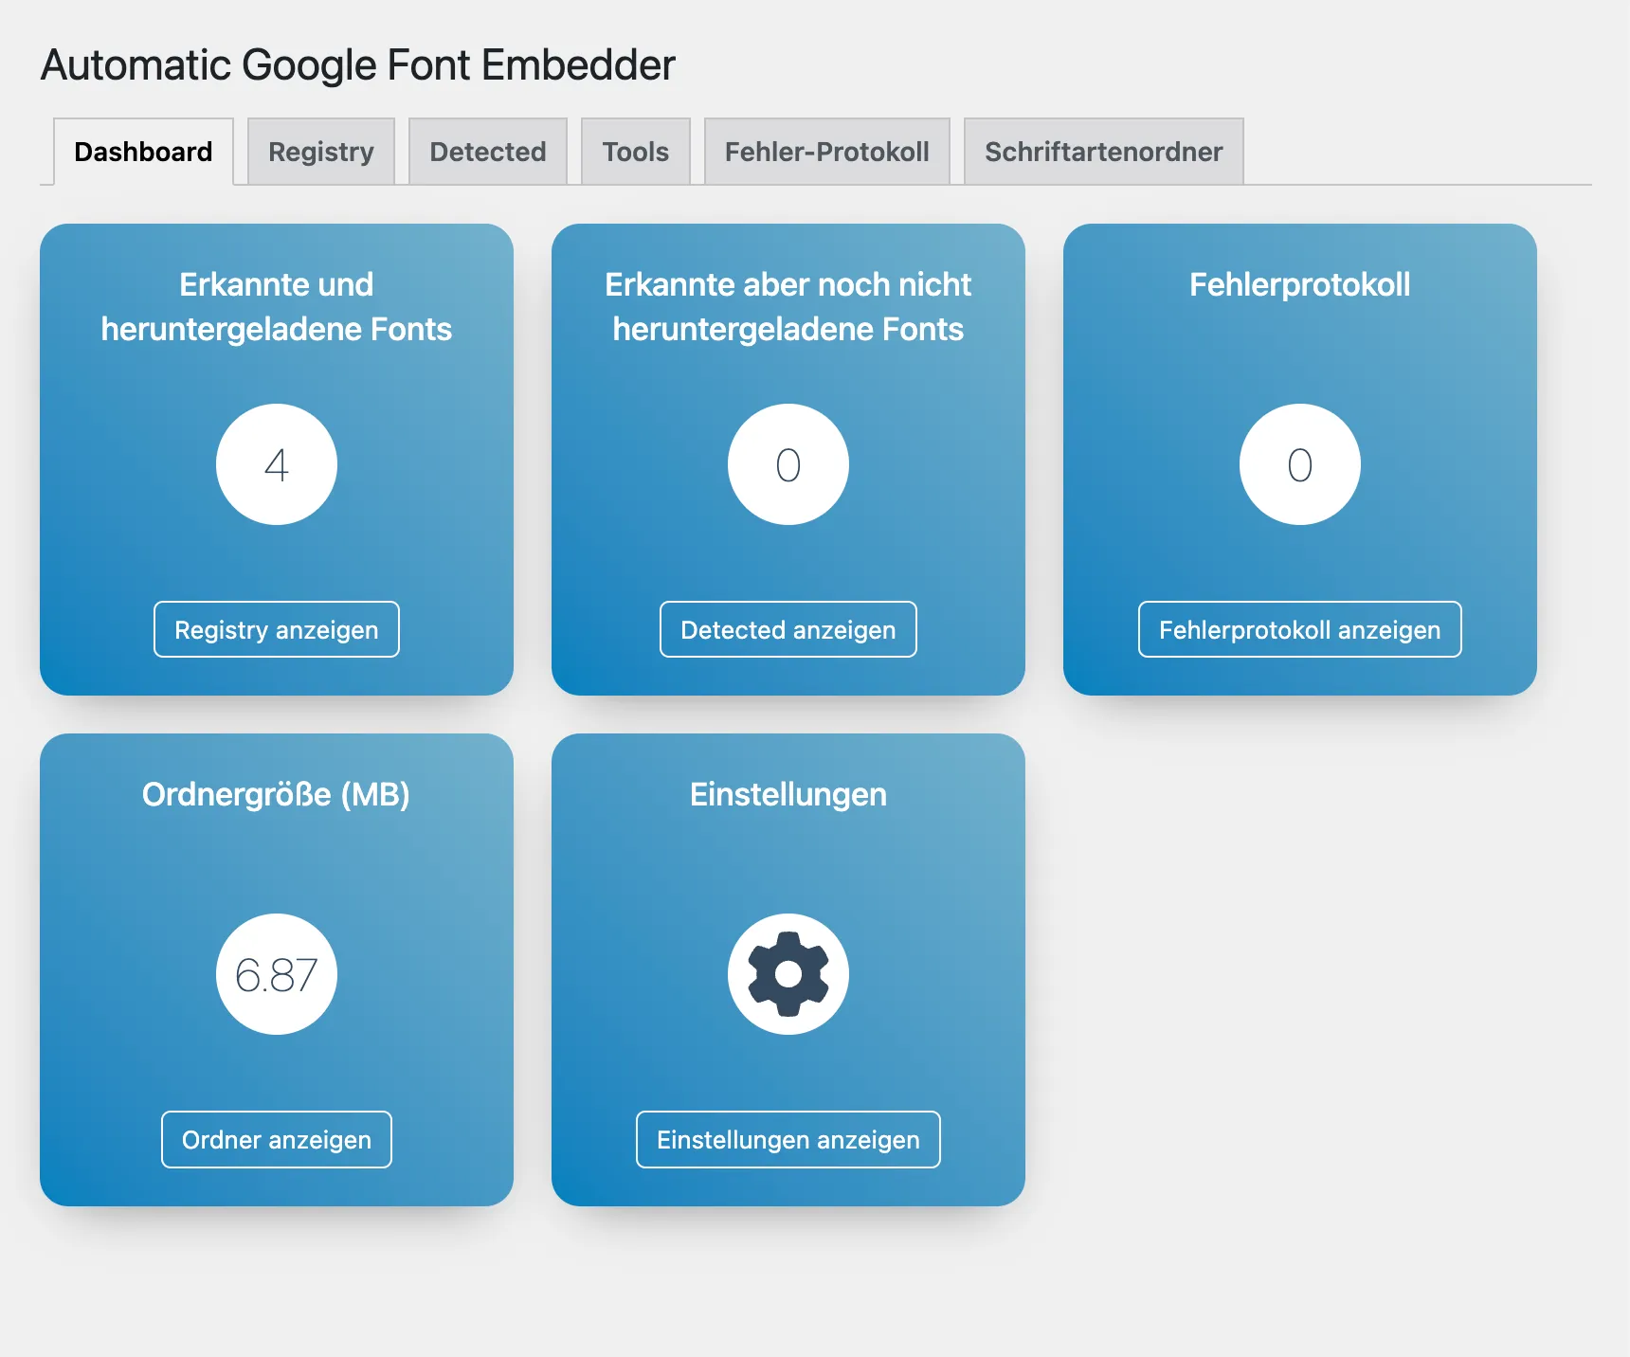Go to the Fehler-Protokoll tab
The image size is (1630, 1357).
827,152
